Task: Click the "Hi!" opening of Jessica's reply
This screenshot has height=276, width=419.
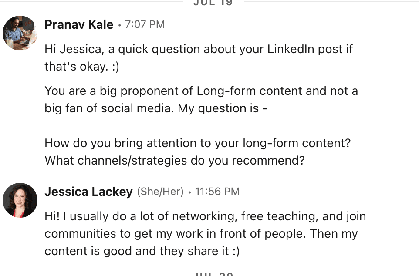Action: tap(52, 216)
